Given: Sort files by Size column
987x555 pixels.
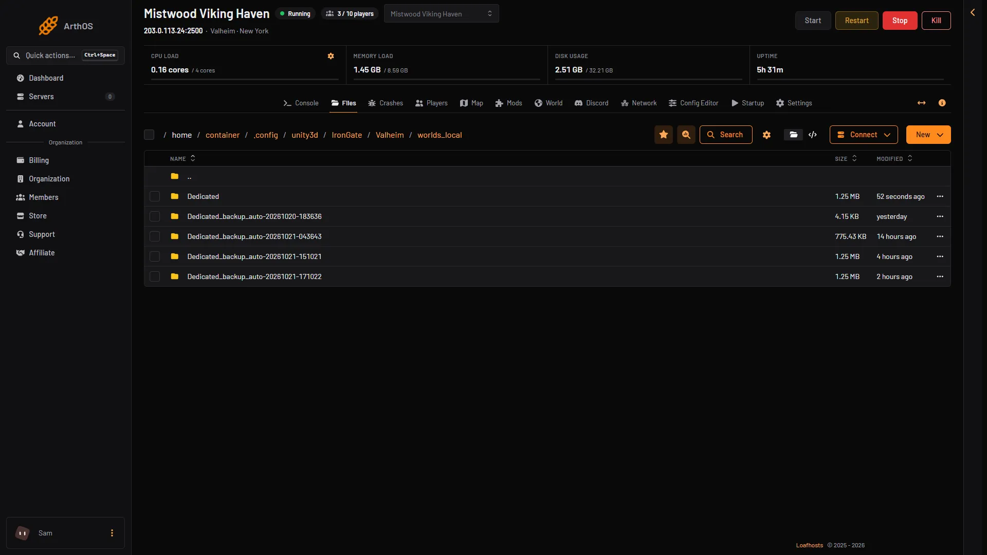Looking at the screenshot, I should click(x=846, y=159).
